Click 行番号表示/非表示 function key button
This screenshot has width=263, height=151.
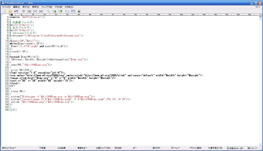(x=215, y=148)
